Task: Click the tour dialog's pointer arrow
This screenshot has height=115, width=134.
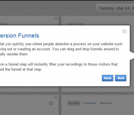Action: (x=132, y=56)
